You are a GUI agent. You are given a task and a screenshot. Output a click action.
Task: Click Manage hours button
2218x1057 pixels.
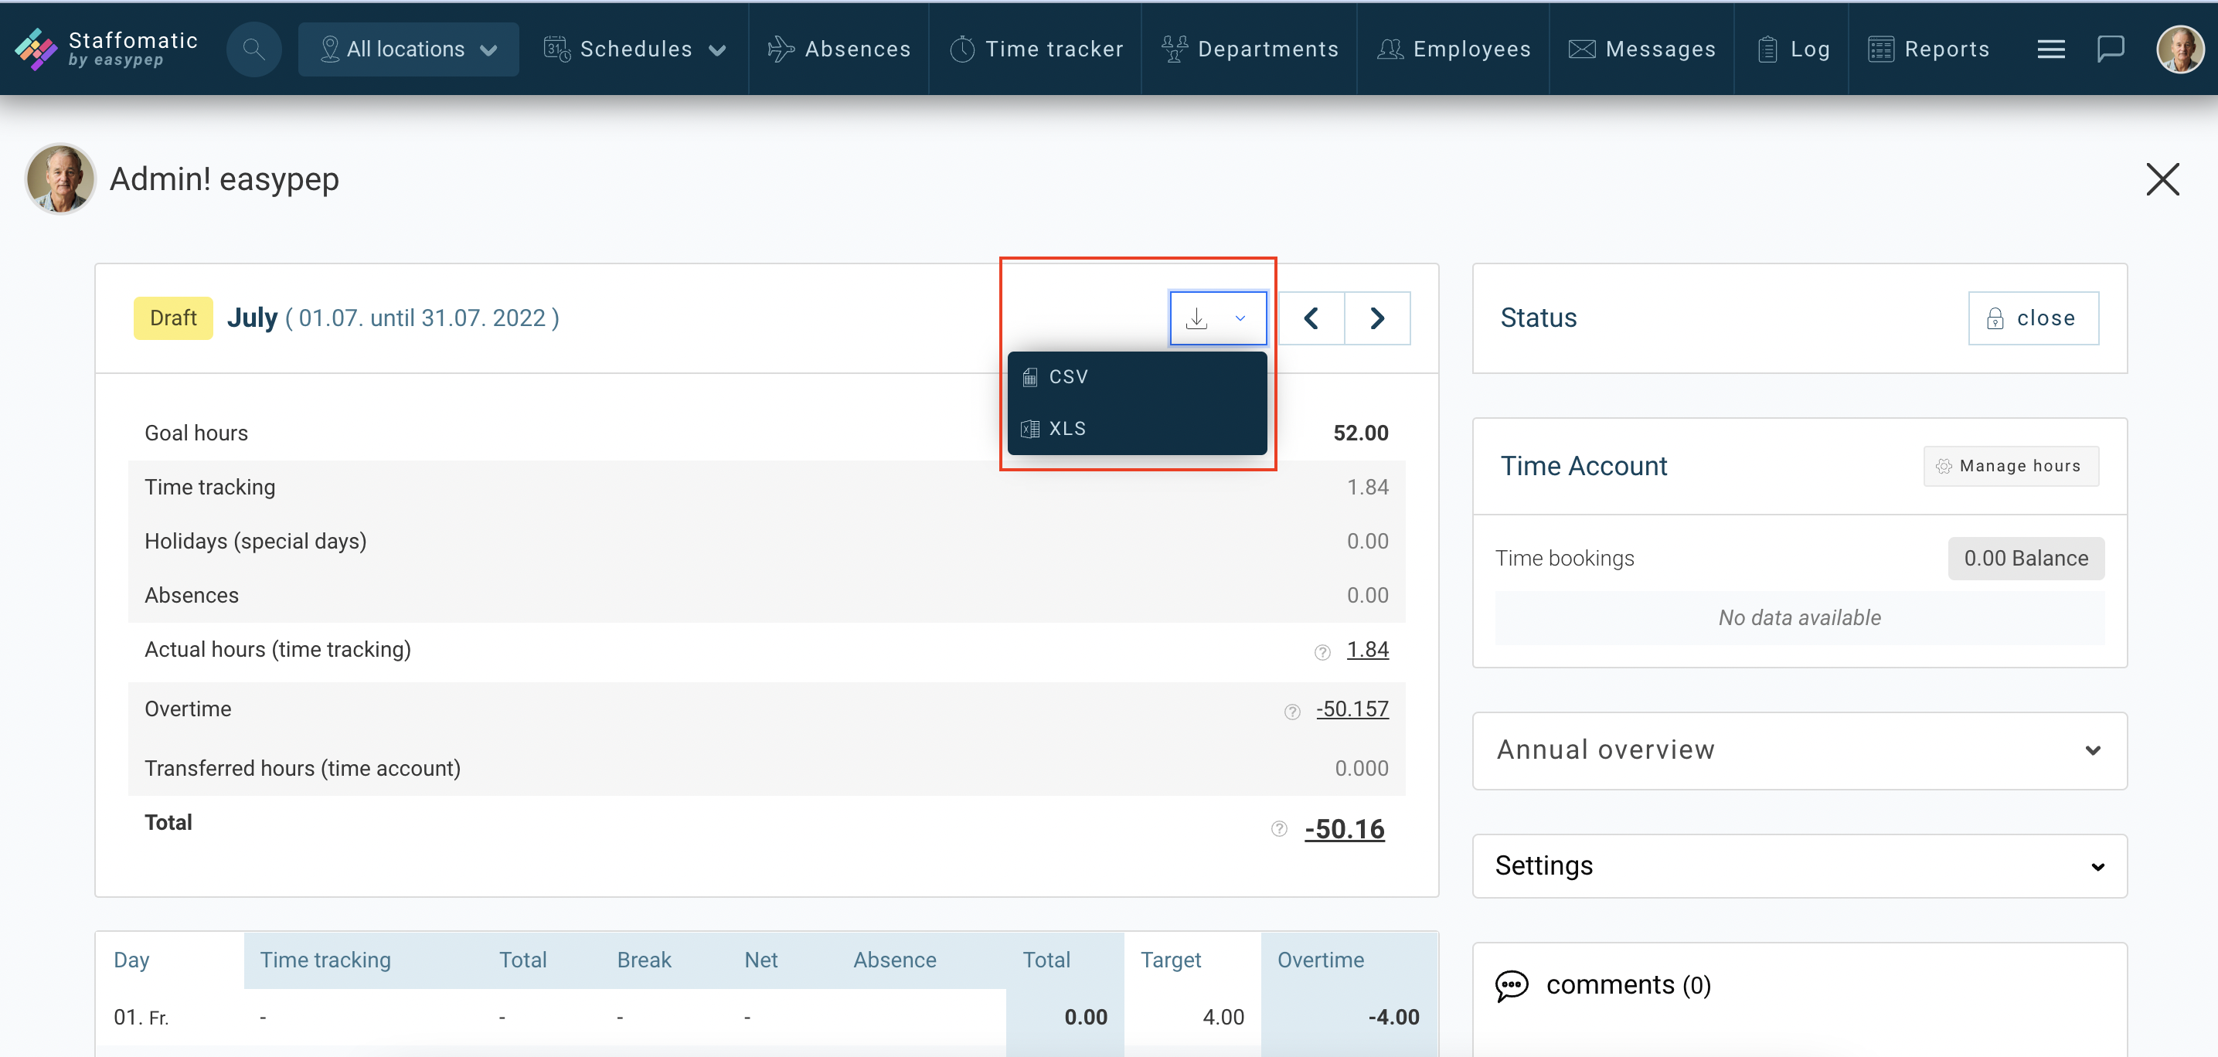[2010, 466]
